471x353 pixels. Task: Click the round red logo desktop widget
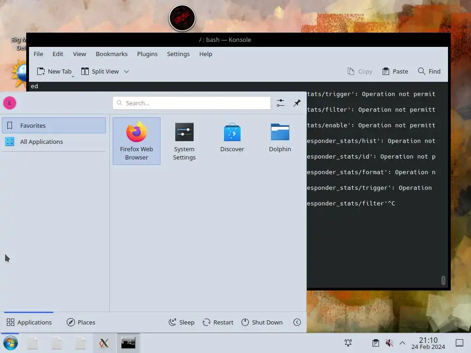[x=182, y=18]
